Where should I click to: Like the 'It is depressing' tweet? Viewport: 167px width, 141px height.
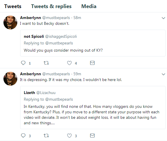point(69,136)
